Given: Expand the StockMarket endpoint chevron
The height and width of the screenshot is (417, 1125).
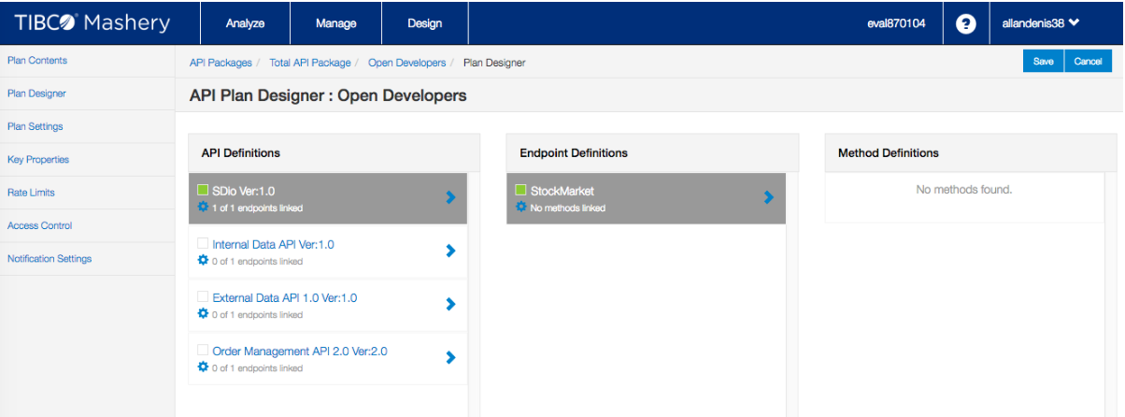Looking at the screenshot, I should tap(769, 197).
